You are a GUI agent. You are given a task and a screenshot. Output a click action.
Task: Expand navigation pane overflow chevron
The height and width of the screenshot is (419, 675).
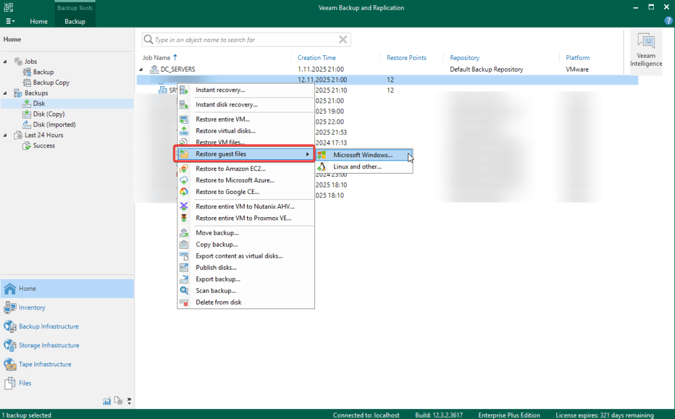(x=129, y=401)
